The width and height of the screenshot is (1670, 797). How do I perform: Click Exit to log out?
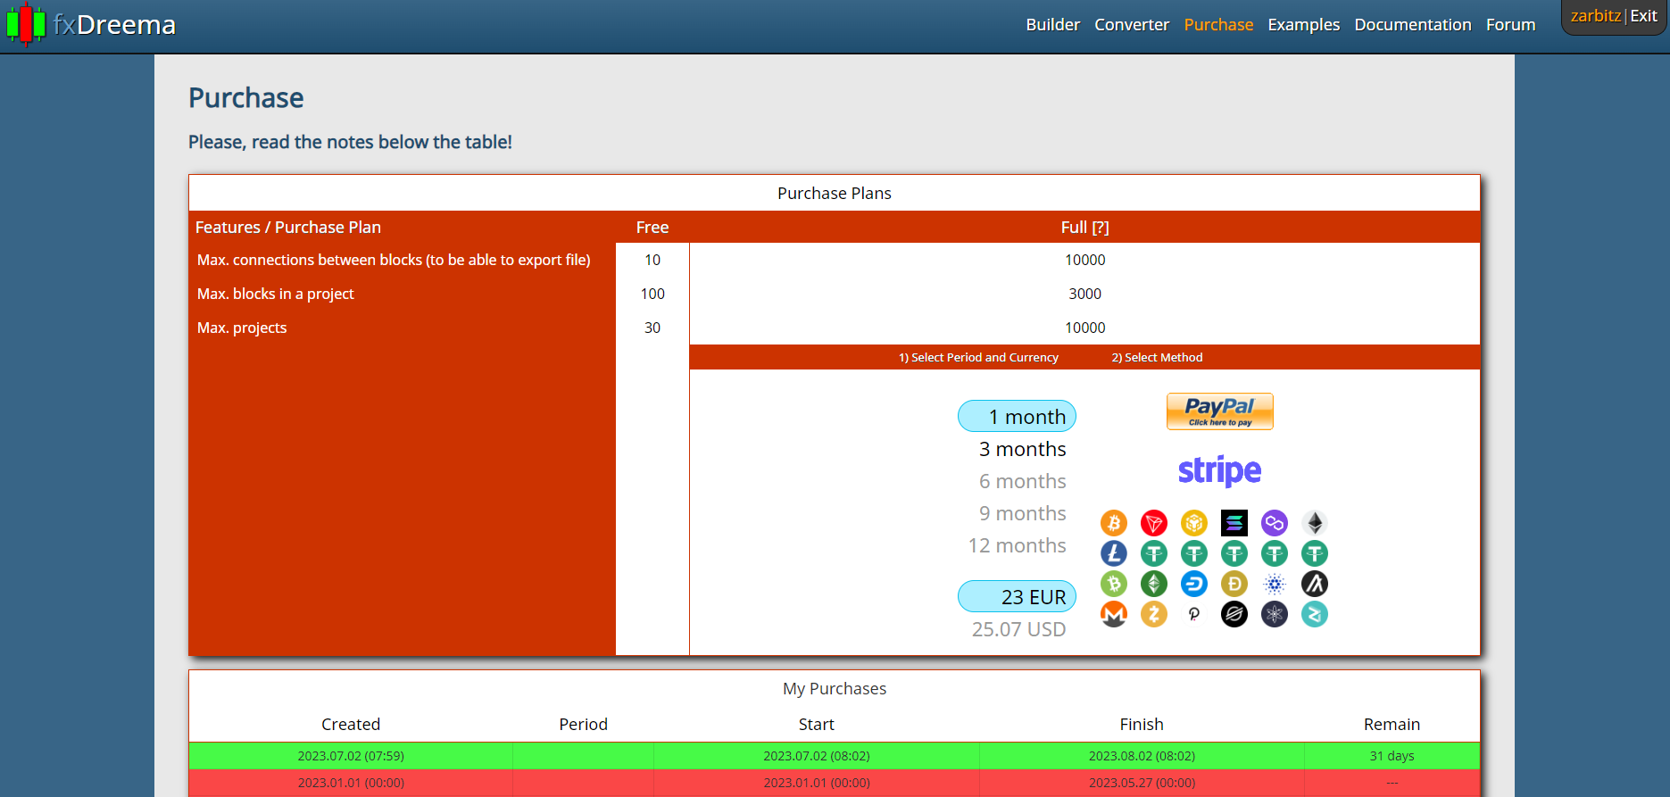coord(1643,16)
